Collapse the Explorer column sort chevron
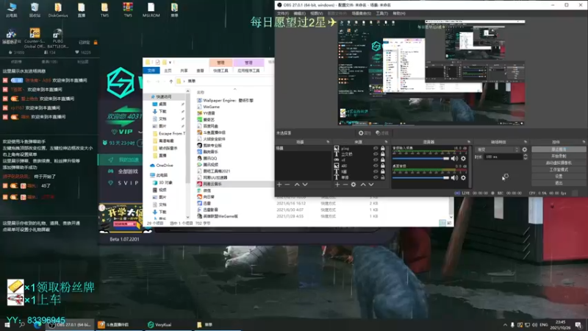Screen dimensions: 588x331 tap(234, 89)
